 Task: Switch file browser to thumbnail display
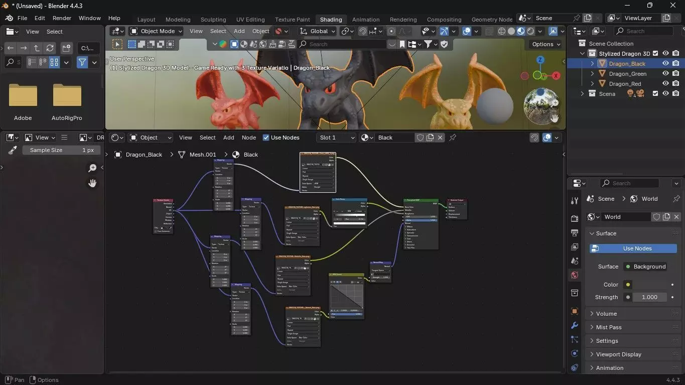[x=54, y=63]
